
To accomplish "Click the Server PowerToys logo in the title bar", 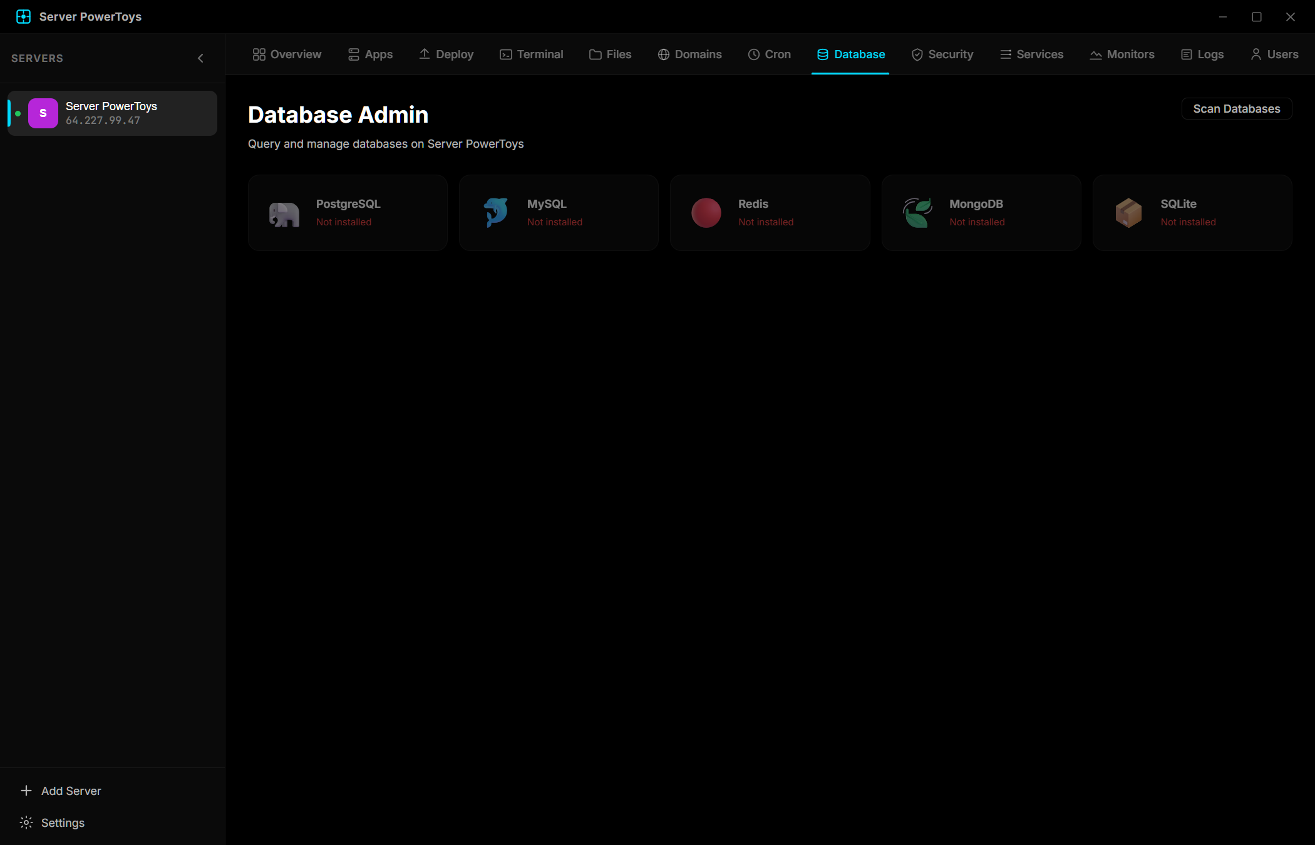I will 23,16.
